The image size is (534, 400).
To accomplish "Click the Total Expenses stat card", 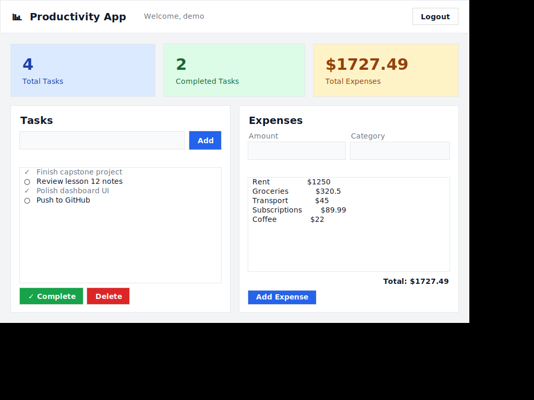I will (x=386, y=70).
